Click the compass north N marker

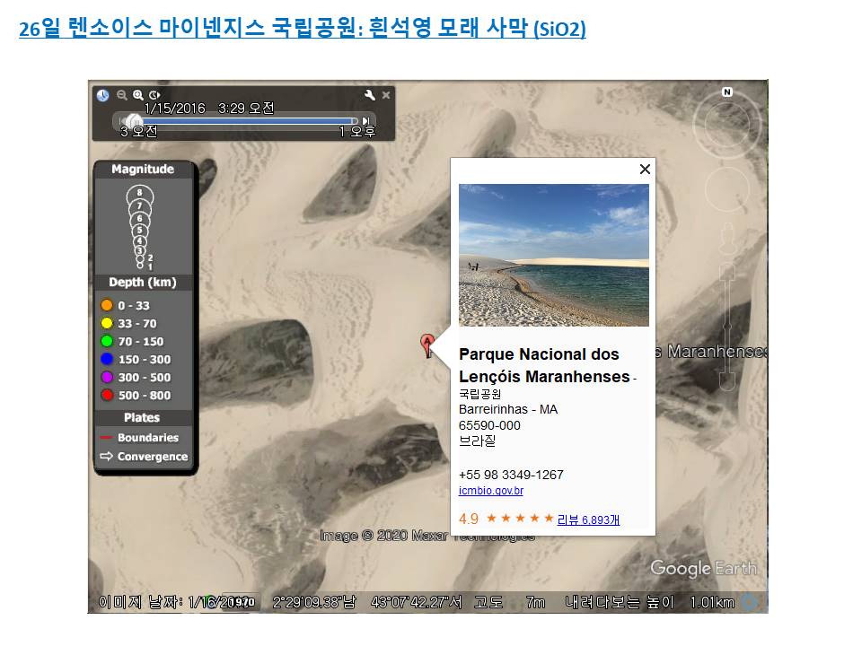(x=726, y=92)
